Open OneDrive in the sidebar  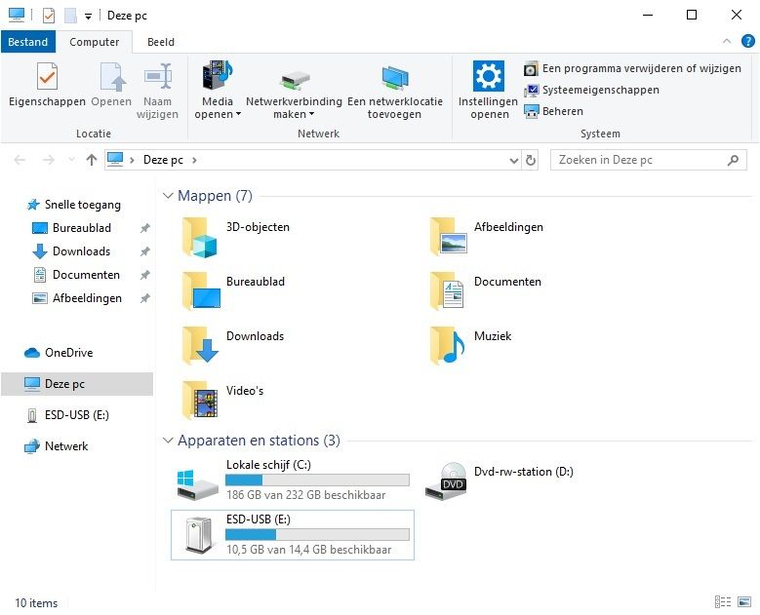[x=59, y=353]
